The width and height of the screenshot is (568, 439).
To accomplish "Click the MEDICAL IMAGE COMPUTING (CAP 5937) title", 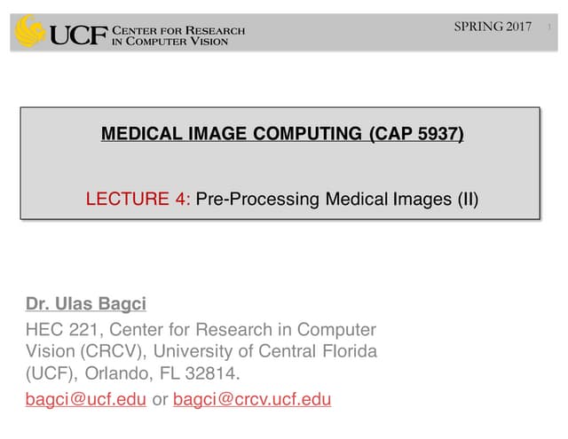I will click(282, 135).
